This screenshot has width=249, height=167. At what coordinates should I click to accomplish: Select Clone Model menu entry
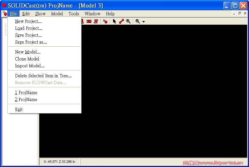point(44,59)
